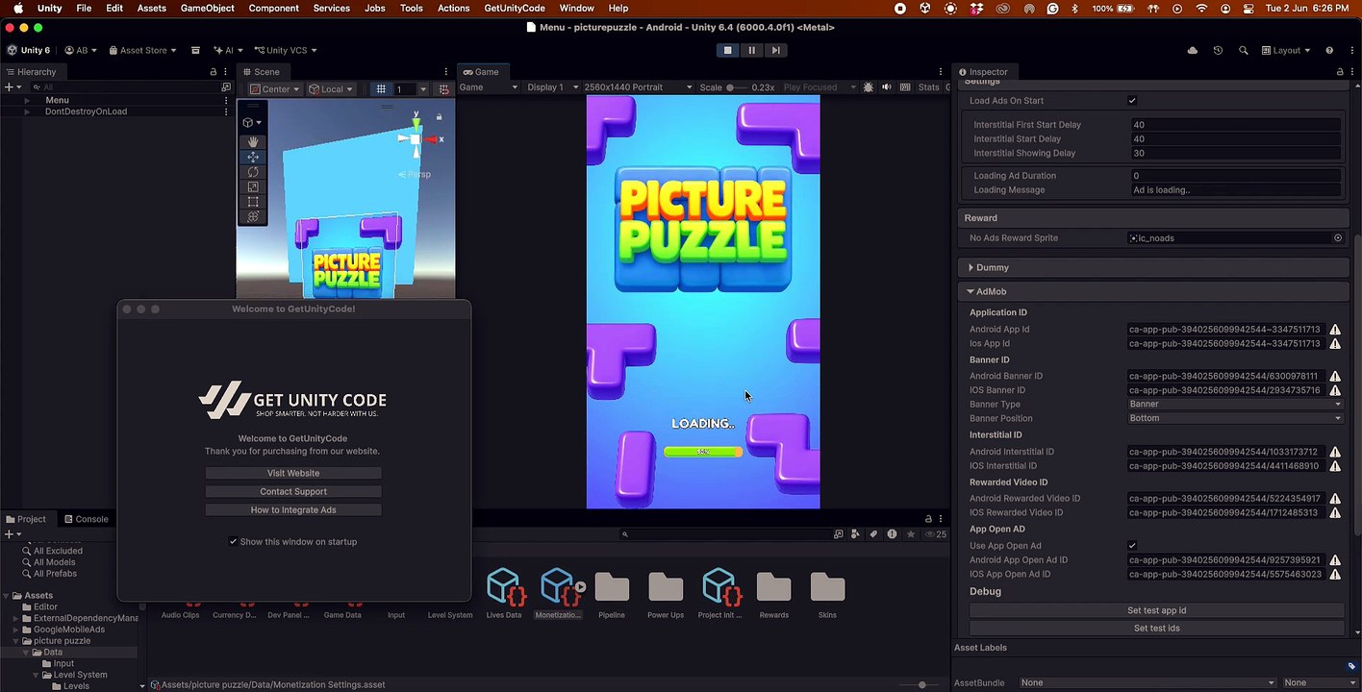Open the package manager box icon
Screen dimensions: 1362x692
tap(195, 50)
